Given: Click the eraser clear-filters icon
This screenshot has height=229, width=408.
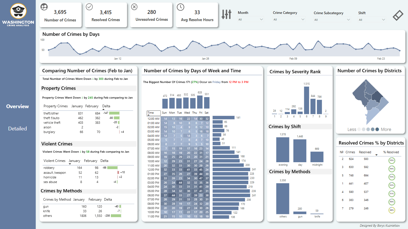Looking at the screenshot, I should click(398, 15).
